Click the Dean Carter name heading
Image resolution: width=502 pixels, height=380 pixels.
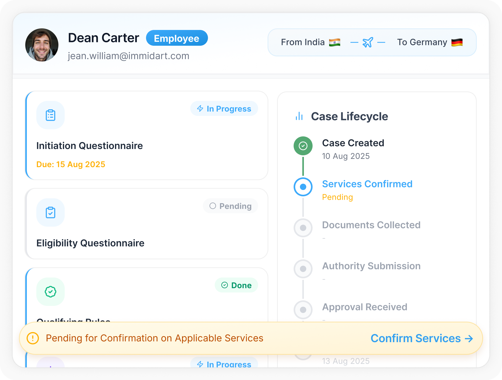tap(104, 38)
